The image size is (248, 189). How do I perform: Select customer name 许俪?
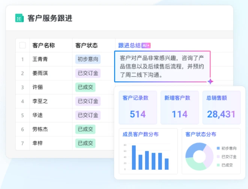(x=38, y=87)
